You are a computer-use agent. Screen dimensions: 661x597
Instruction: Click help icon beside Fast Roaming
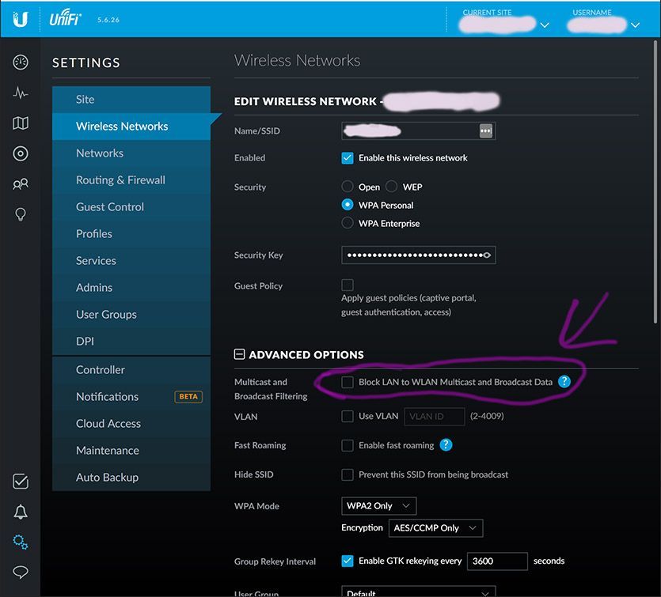pyautogui.click(x=446, y=445)
